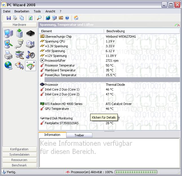This screenshot has width=182, height=176.
Task: Open the Datei menu
Action: (x=7, y=11)
